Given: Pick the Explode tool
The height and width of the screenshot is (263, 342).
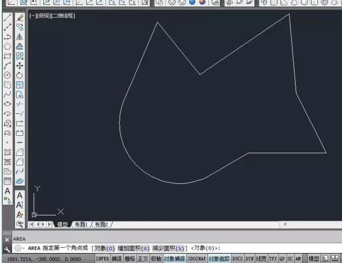Looking at the screenshot, I should (20, 181).
